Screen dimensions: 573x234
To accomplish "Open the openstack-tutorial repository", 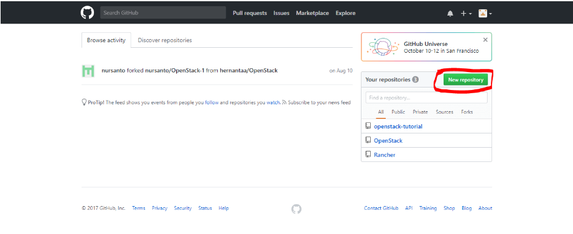I will 398,127.
